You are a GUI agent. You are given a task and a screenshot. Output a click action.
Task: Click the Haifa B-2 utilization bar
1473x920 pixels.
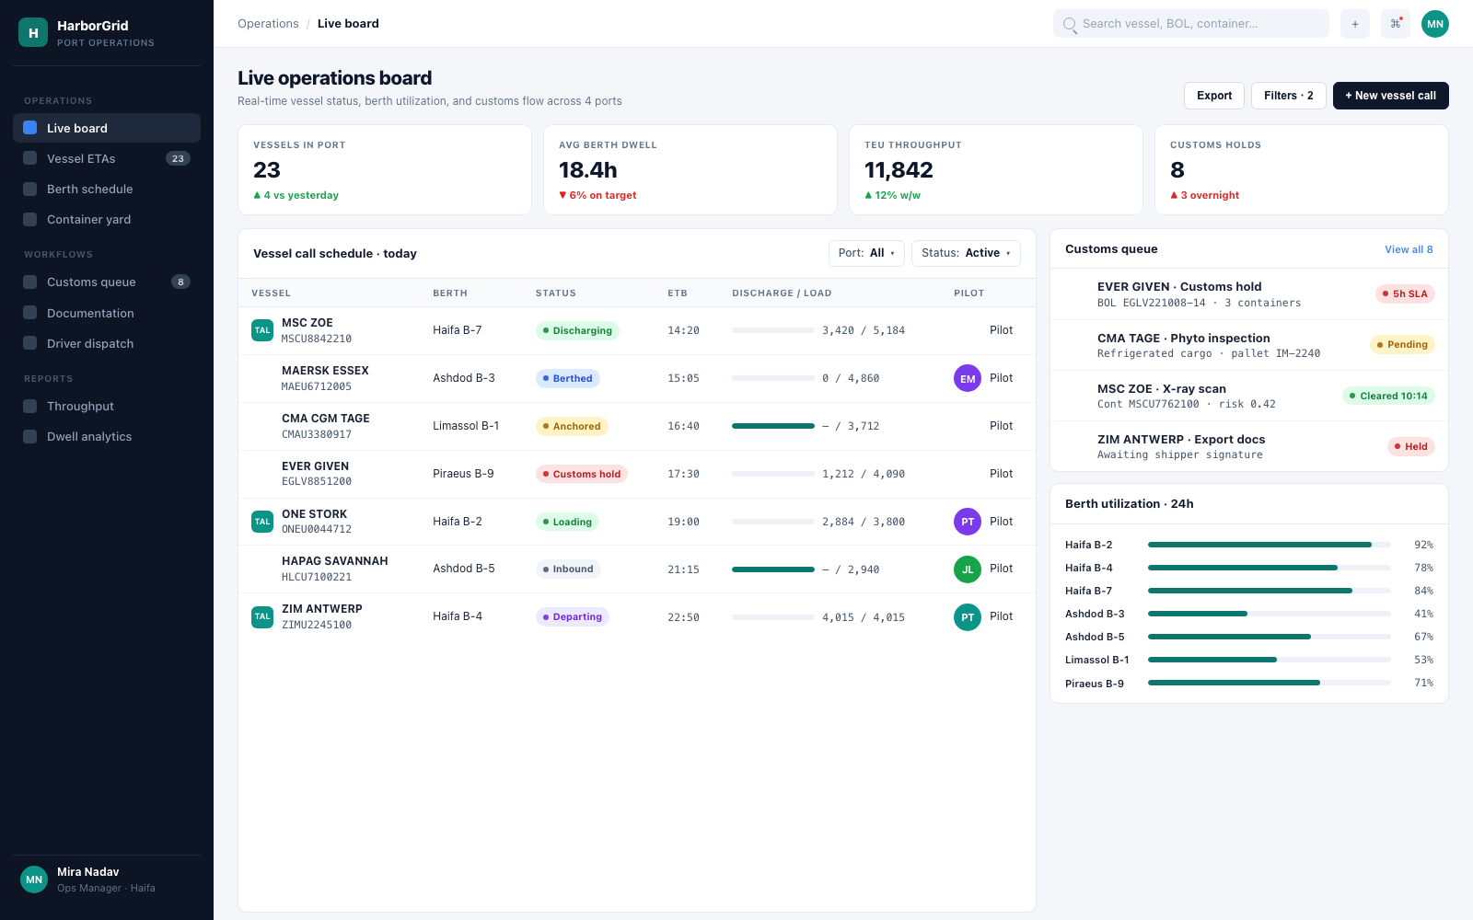pos(1270,545)
